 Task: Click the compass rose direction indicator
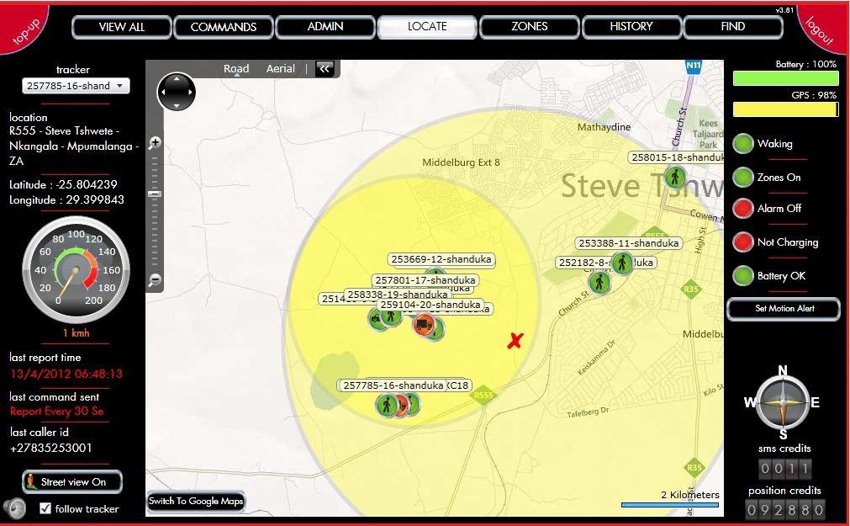tap(783, 402)
